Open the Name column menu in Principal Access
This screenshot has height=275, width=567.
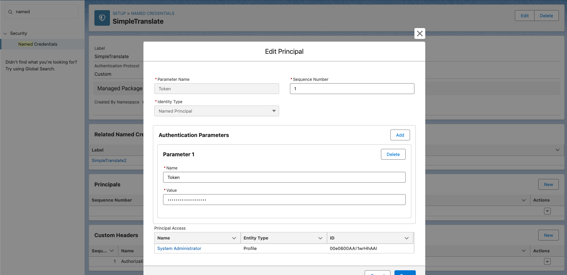[234, 238]
